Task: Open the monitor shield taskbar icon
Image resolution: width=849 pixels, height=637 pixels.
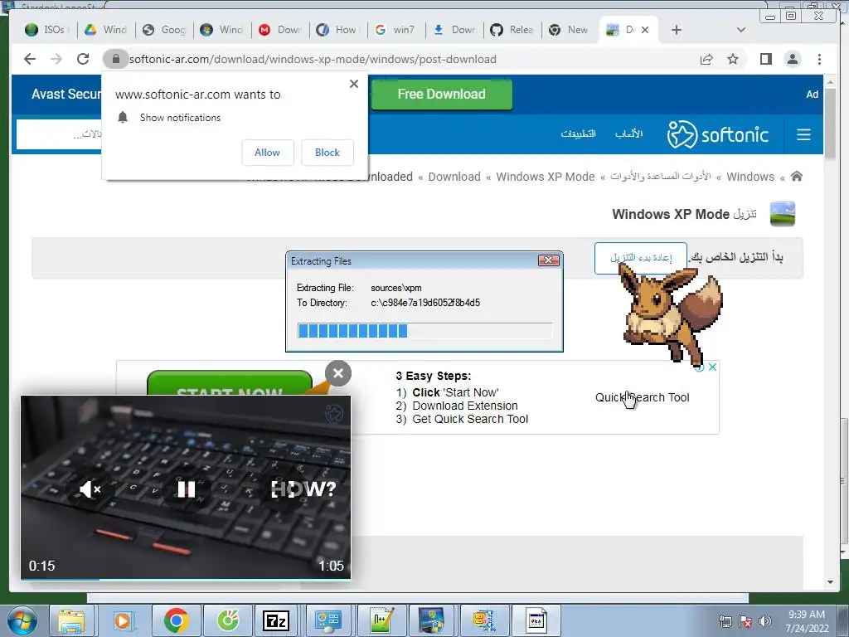Action: (431, 620)
